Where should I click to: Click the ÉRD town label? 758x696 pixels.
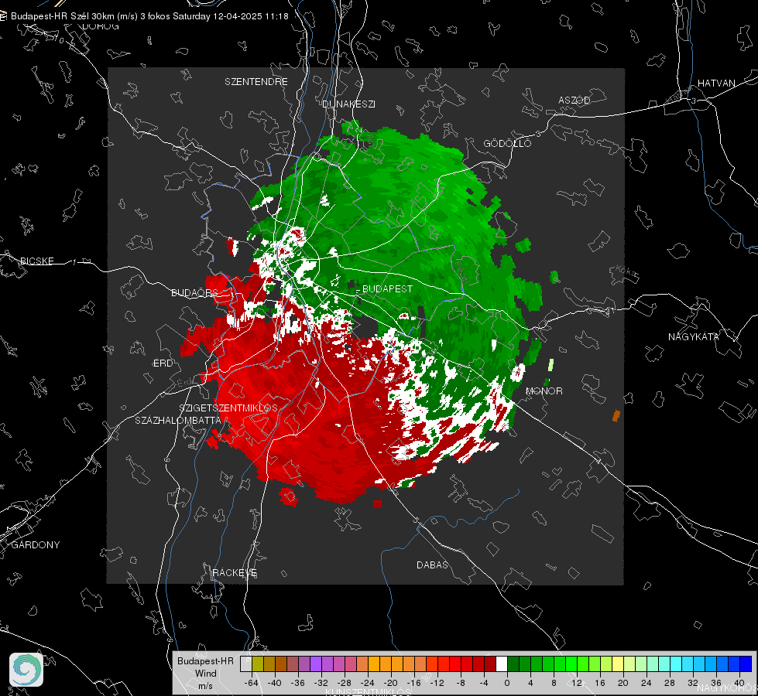coord(163,363)
